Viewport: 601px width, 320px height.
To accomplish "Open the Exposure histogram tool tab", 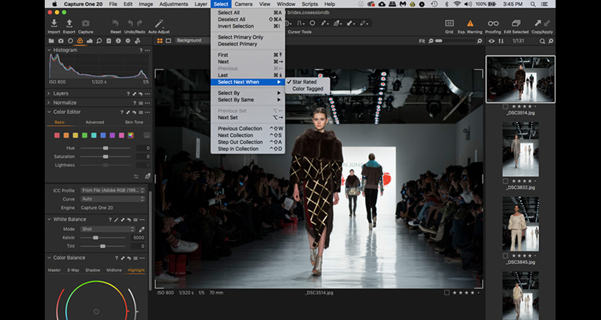I will click(x=90, y=41).
